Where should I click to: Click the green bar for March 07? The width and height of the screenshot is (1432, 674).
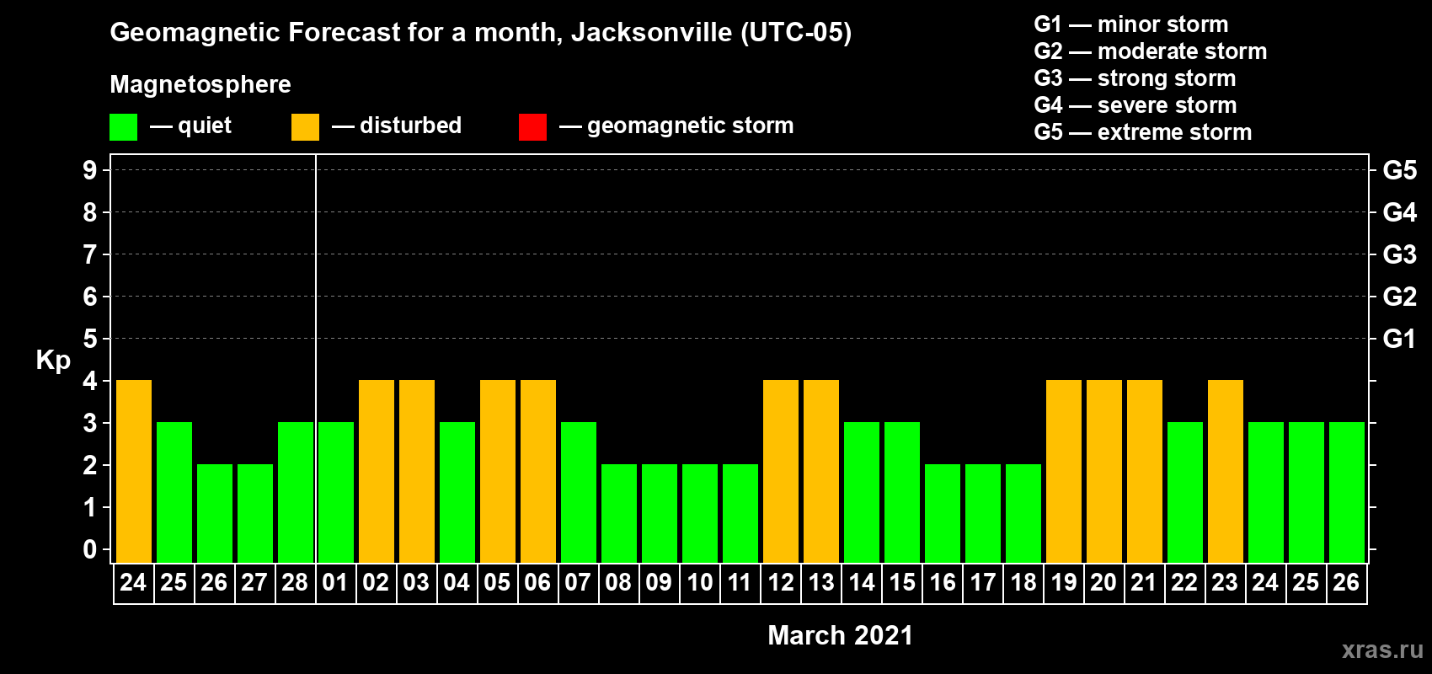tap(579, 493)
